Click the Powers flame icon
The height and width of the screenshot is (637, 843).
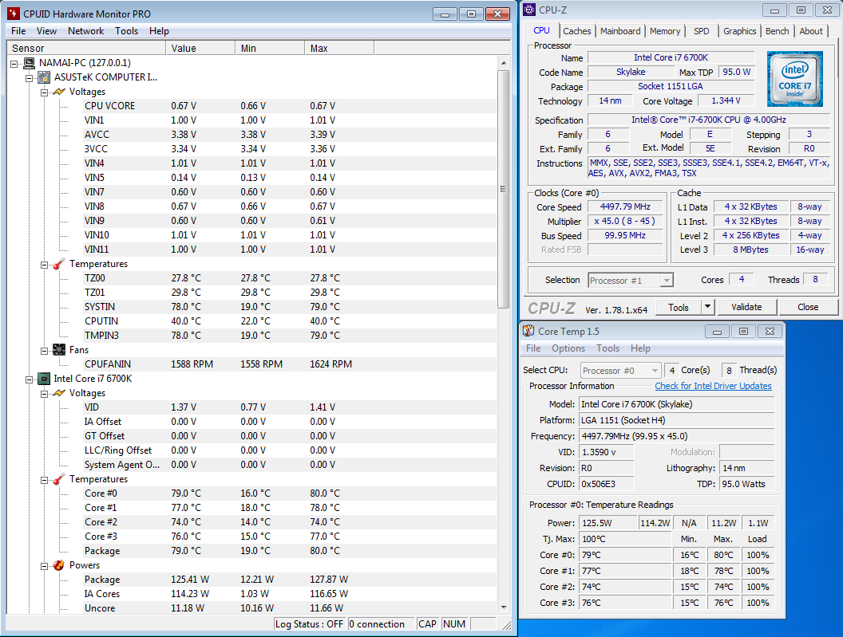(x=58, y=565)
